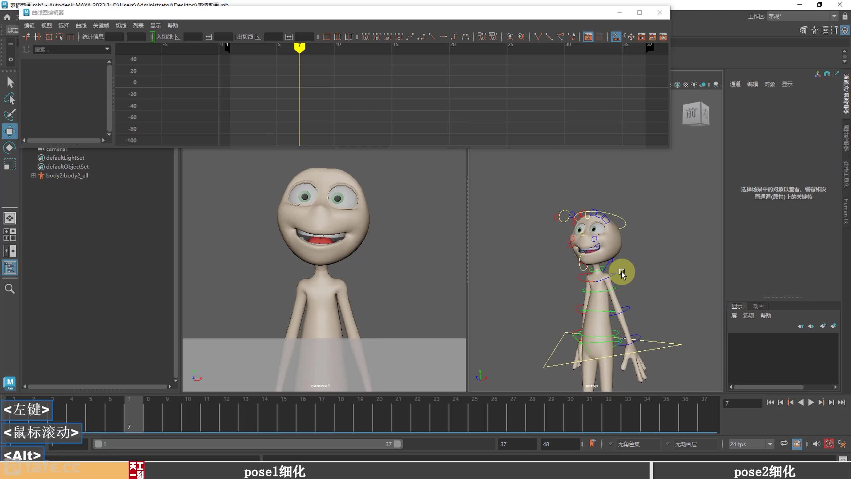The width and height of the screenshot is (851, 479).
Task: Select the Paint Selection tool
Action: coord(10,115)
